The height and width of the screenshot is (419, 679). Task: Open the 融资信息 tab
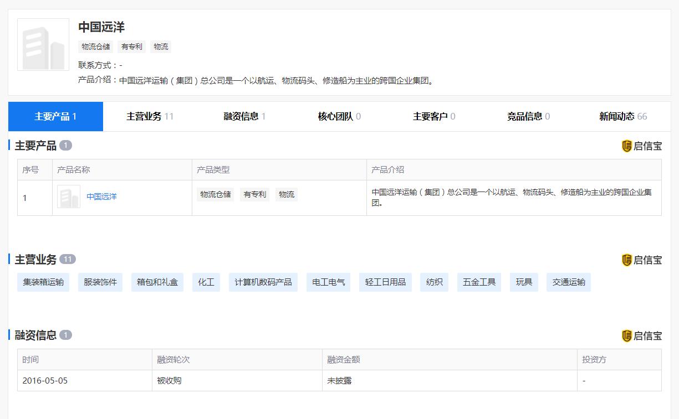click(x=244, y=116)
